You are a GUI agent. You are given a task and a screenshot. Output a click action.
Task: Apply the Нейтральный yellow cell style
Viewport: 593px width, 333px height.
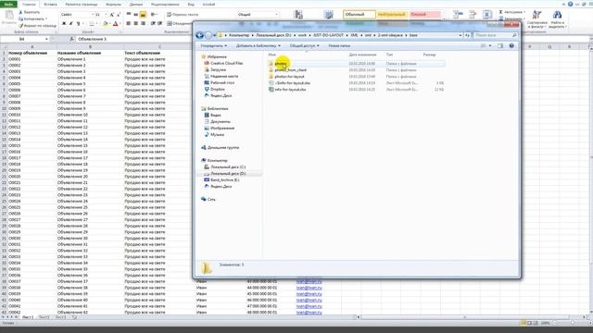[392, 15]
